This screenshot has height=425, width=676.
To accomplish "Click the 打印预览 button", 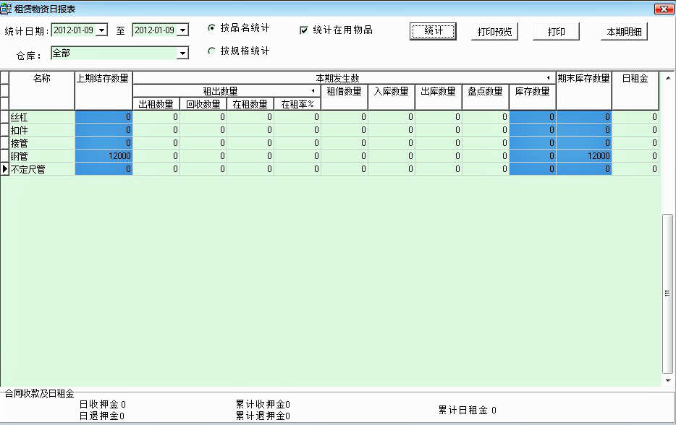I will pyautogui.click(x=494, y=32).
